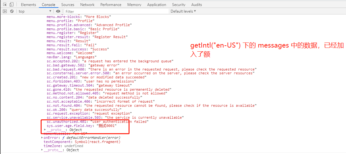
Task: Select sc.not.acceptable.406 line
Action: [x=101, y=101]
